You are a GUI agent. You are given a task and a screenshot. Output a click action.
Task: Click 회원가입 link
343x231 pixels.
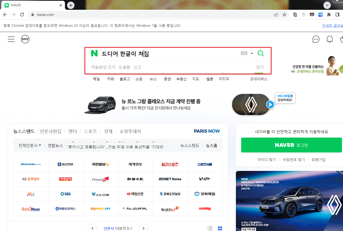coord(319,160)
